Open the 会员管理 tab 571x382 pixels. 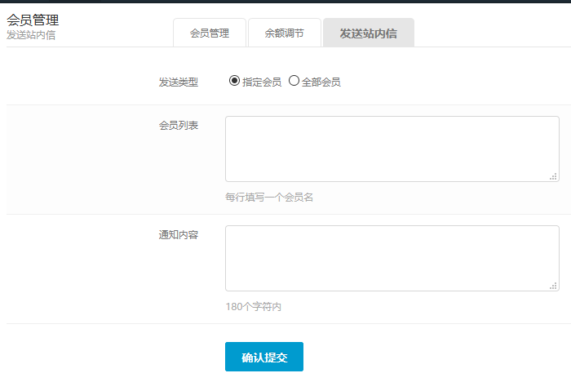pos(210,33)
